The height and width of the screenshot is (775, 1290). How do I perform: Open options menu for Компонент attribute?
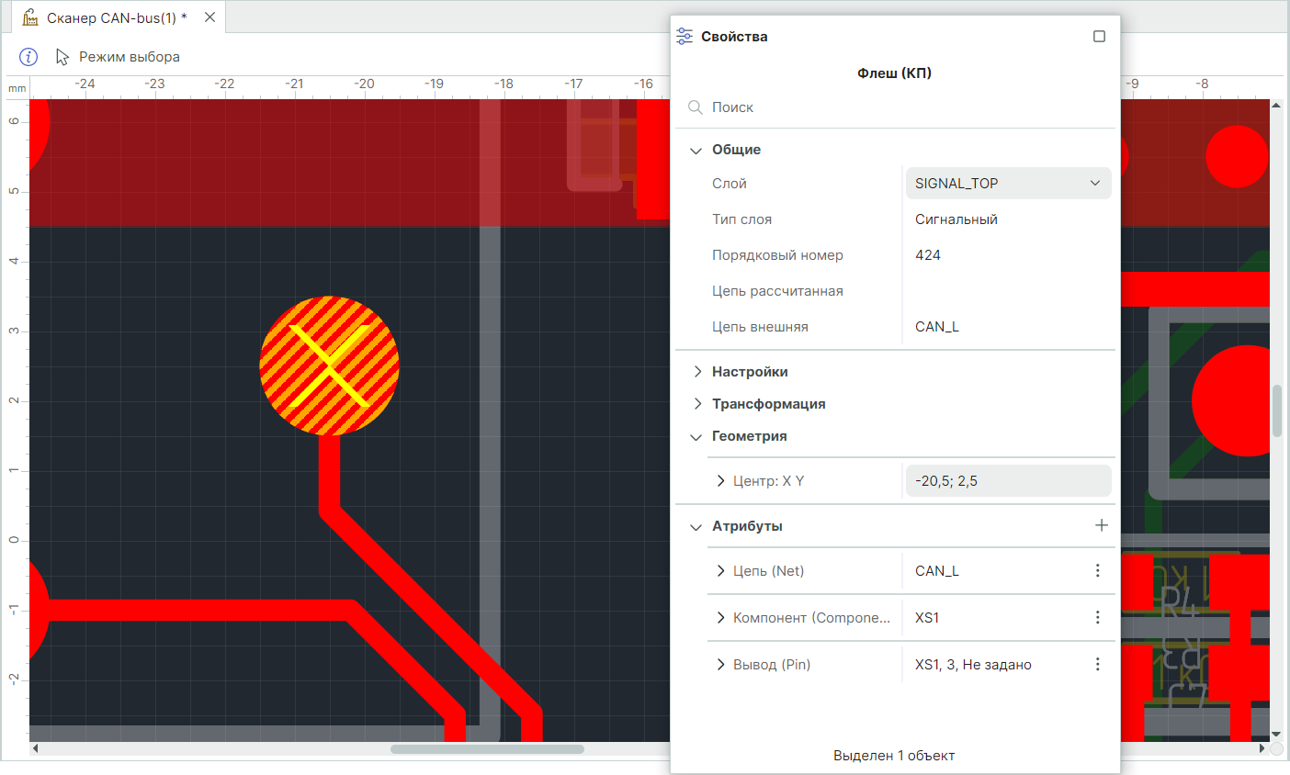click(x=1097, y=618)
